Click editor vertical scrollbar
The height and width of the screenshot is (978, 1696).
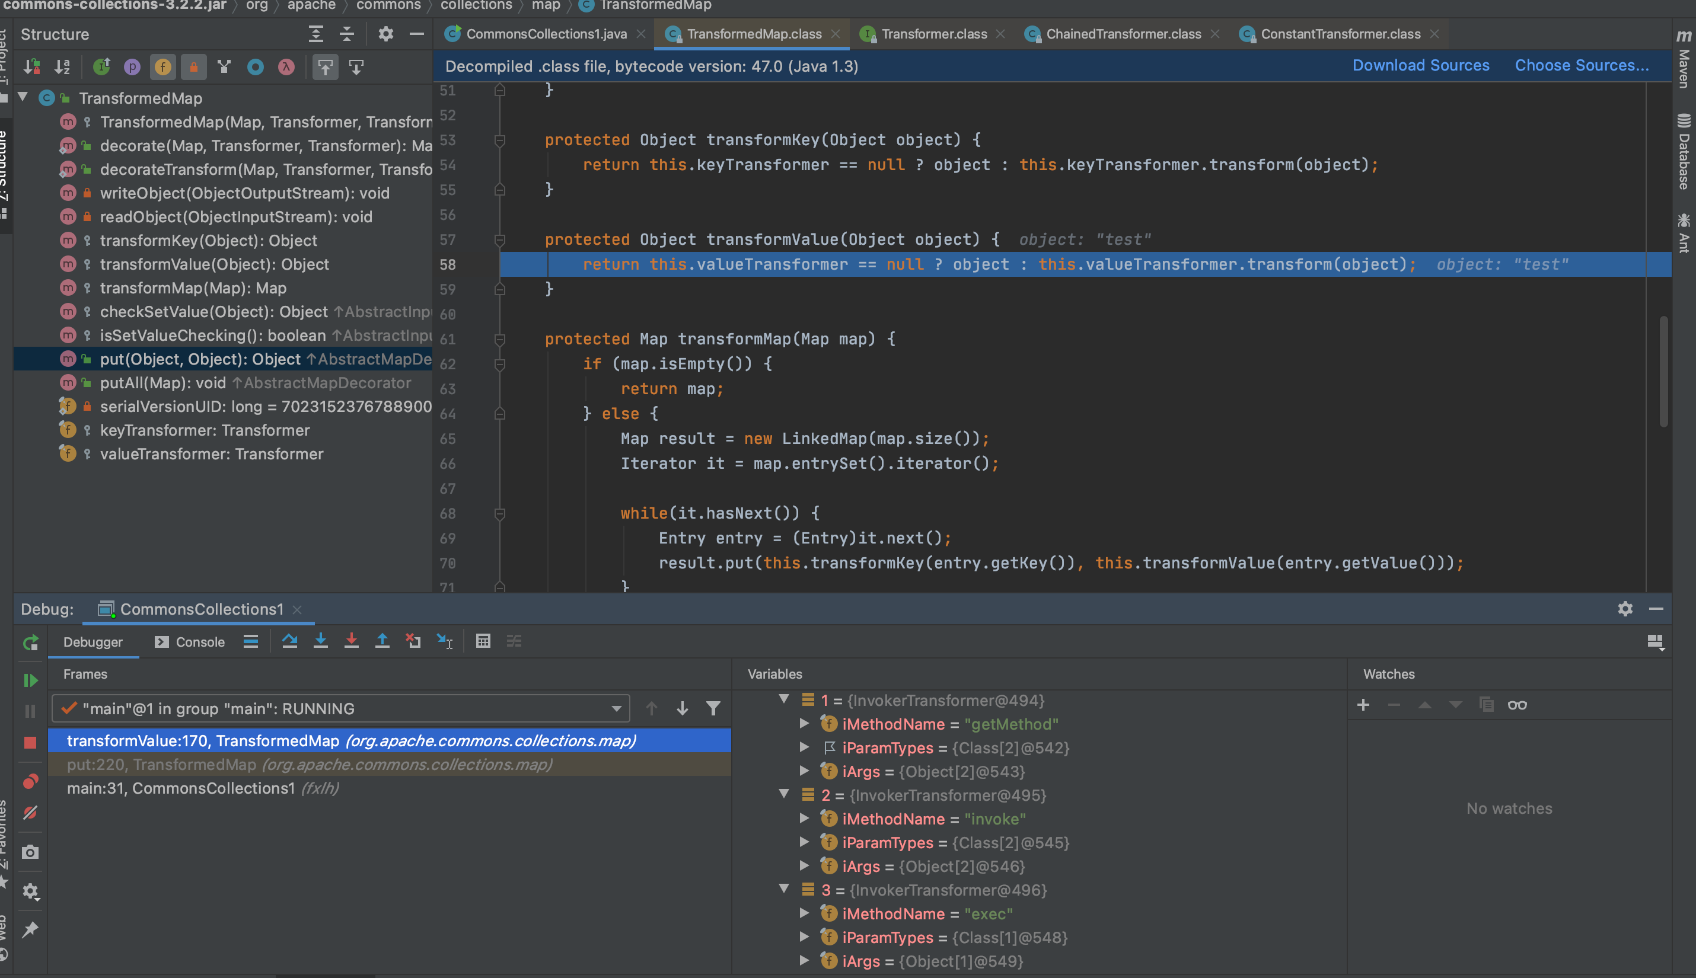tap(1664, 372)
